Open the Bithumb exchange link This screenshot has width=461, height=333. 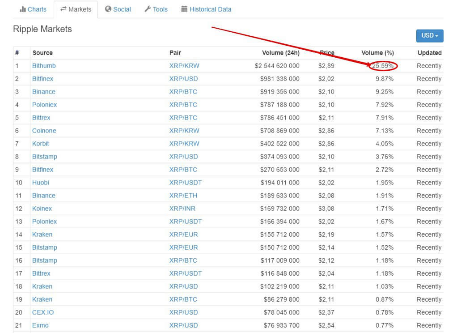pos(44,66)
